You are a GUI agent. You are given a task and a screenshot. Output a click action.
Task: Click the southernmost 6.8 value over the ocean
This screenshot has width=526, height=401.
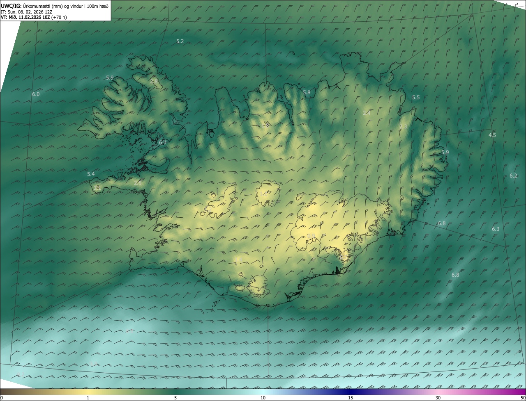(x=455, y=275)
